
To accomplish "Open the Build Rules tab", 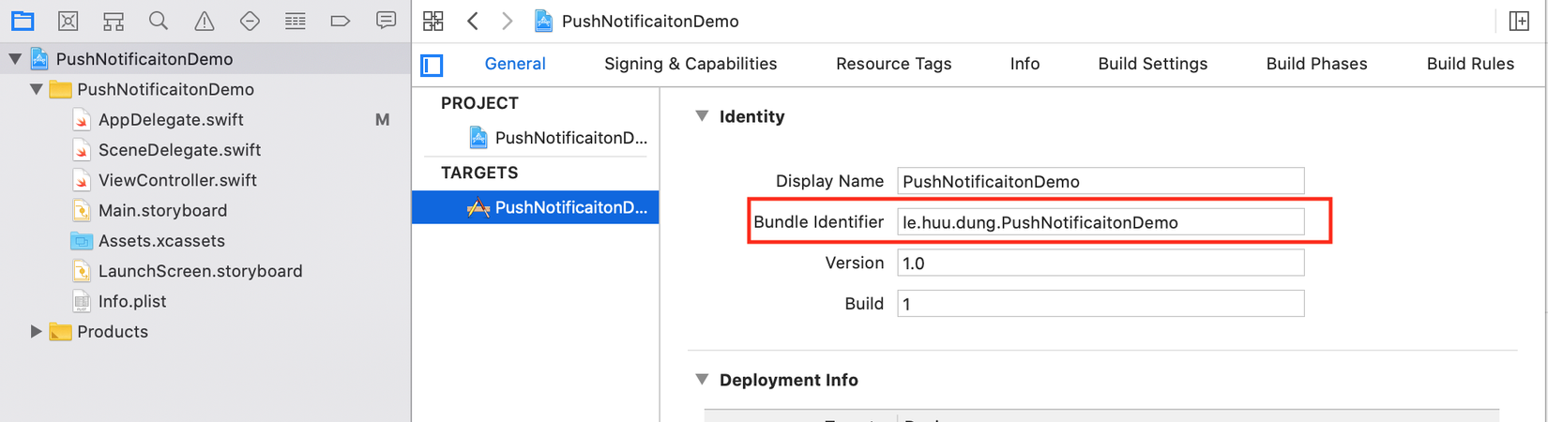I will click(x=1470, y=64).
